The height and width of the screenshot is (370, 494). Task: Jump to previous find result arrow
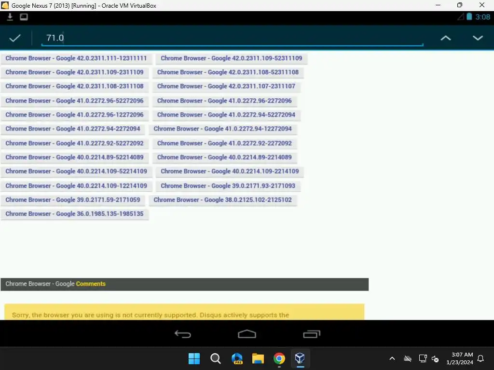[x=445, y=38]
